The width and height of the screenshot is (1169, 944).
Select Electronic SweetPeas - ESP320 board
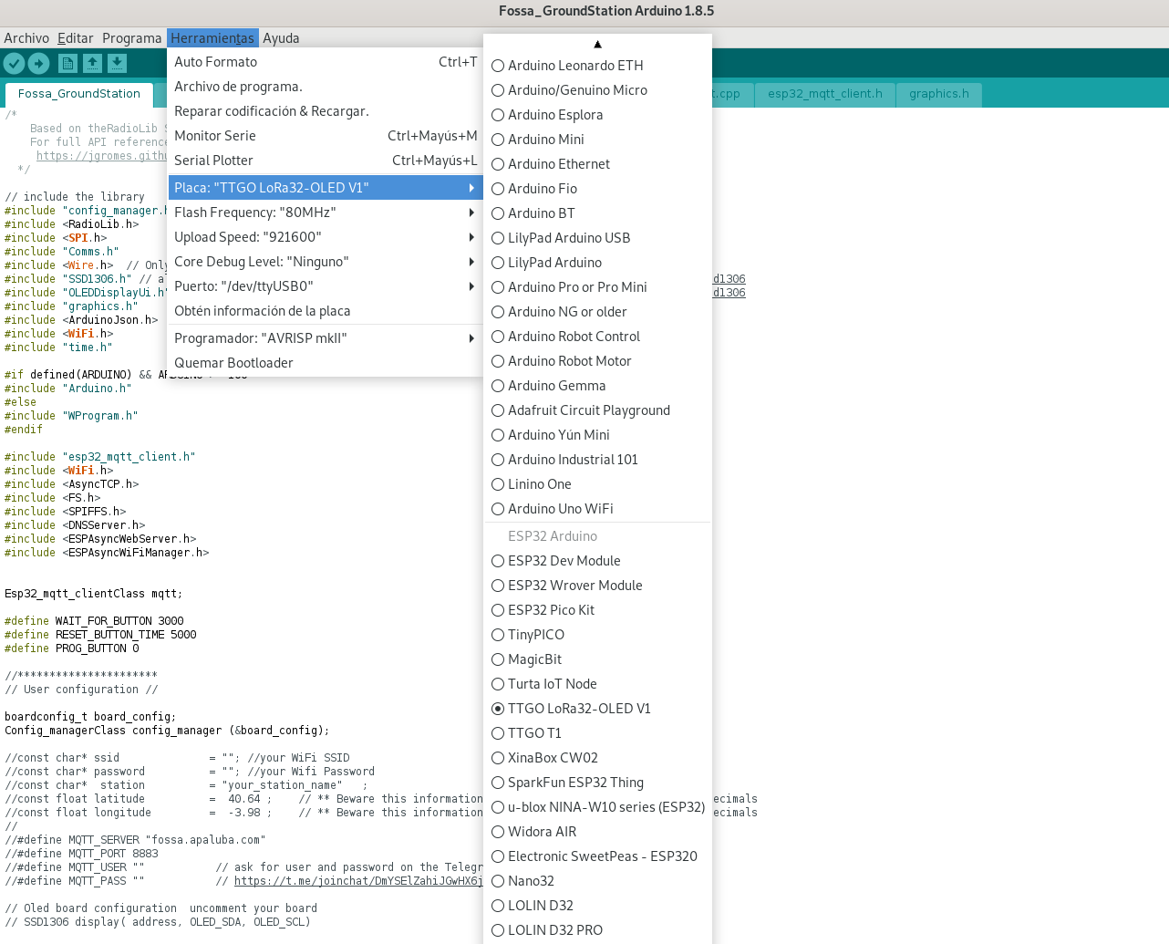pos(597,856)
